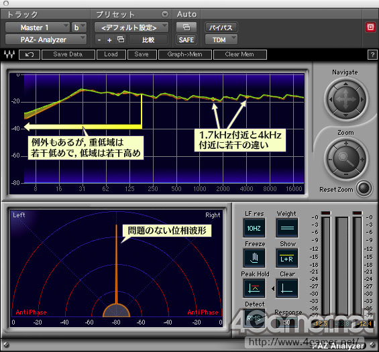Click the Save button
The height and width of the screenshot is (352, 379).
tap(142, 54)
